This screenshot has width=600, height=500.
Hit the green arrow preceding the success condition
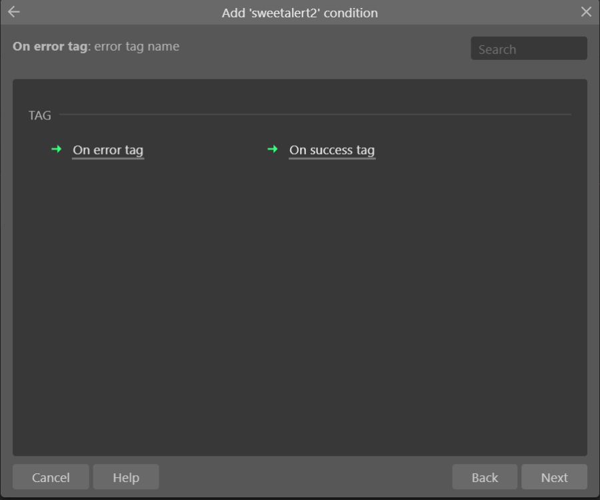point(271,150)
